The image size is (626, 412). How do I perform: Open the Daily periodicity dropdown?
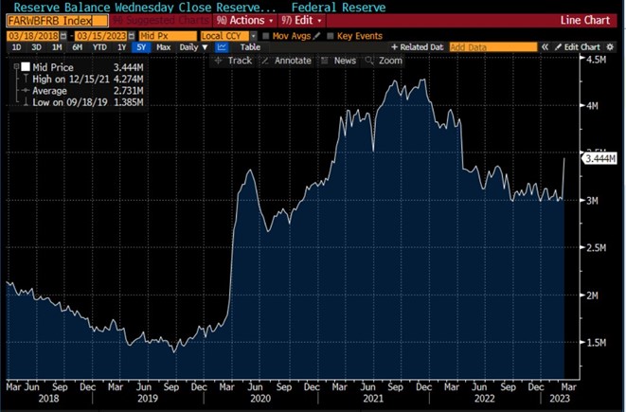pyautogui.click(x=193, y=46)
